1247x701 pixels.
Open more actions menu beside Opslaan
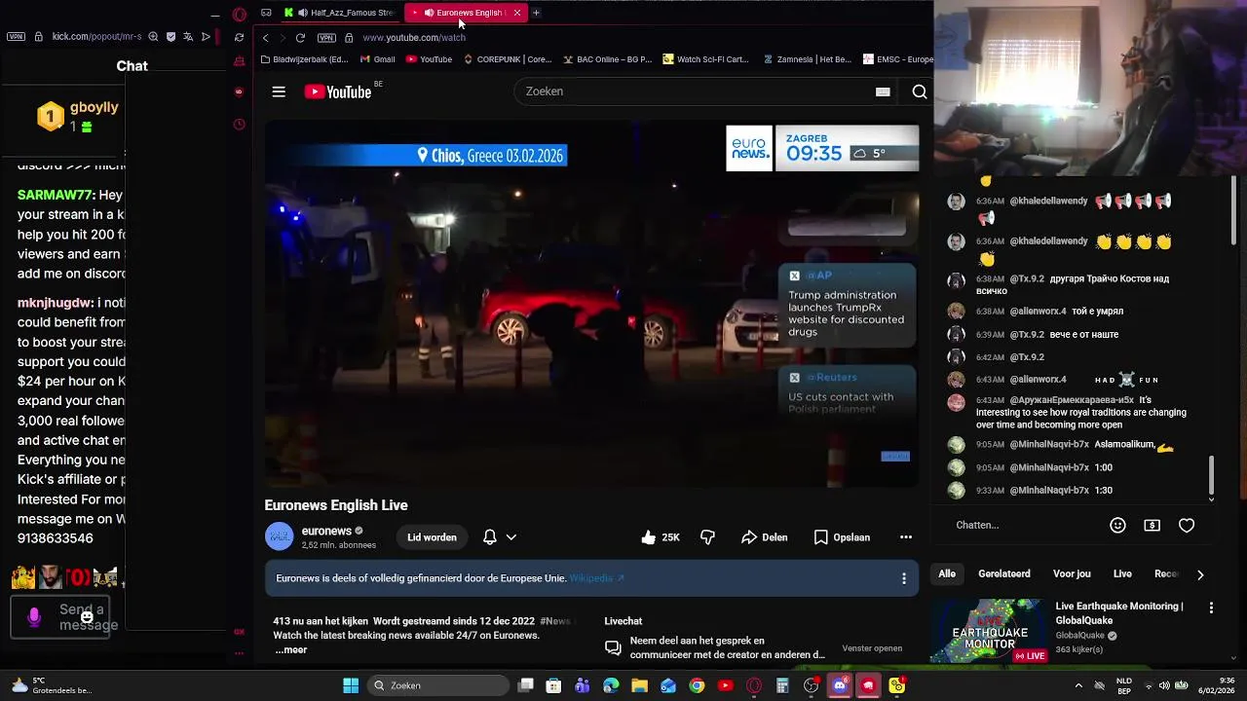pyautogui.click(x=906, y=537)
